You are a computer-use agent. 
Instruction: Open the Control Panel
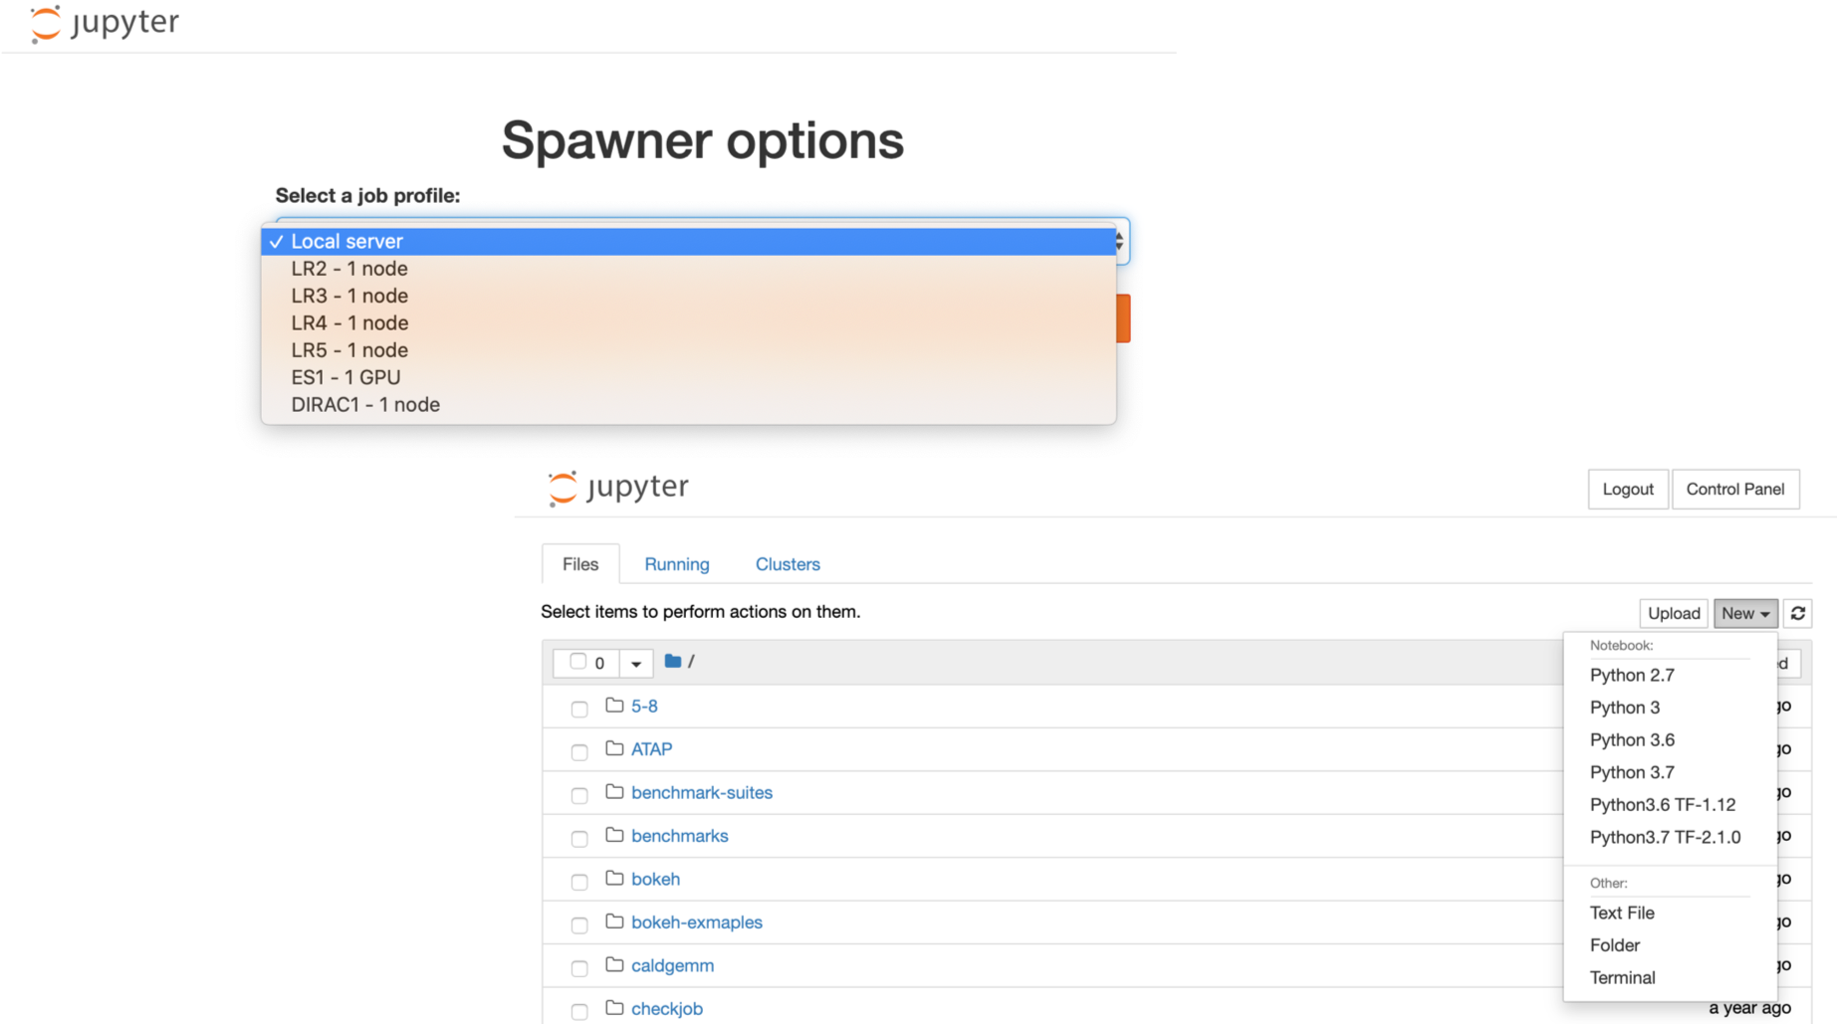1734,489
